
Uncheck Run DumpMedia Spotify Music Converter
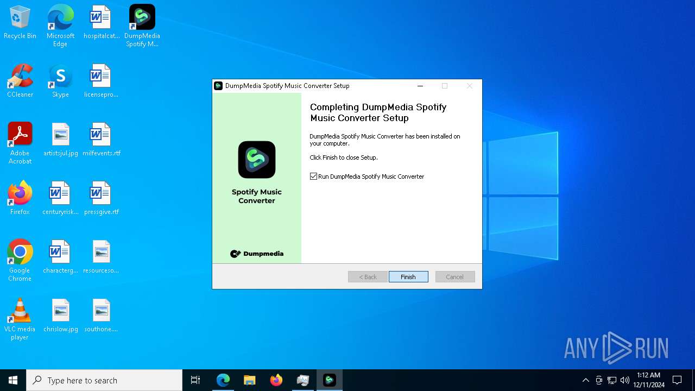313,176
